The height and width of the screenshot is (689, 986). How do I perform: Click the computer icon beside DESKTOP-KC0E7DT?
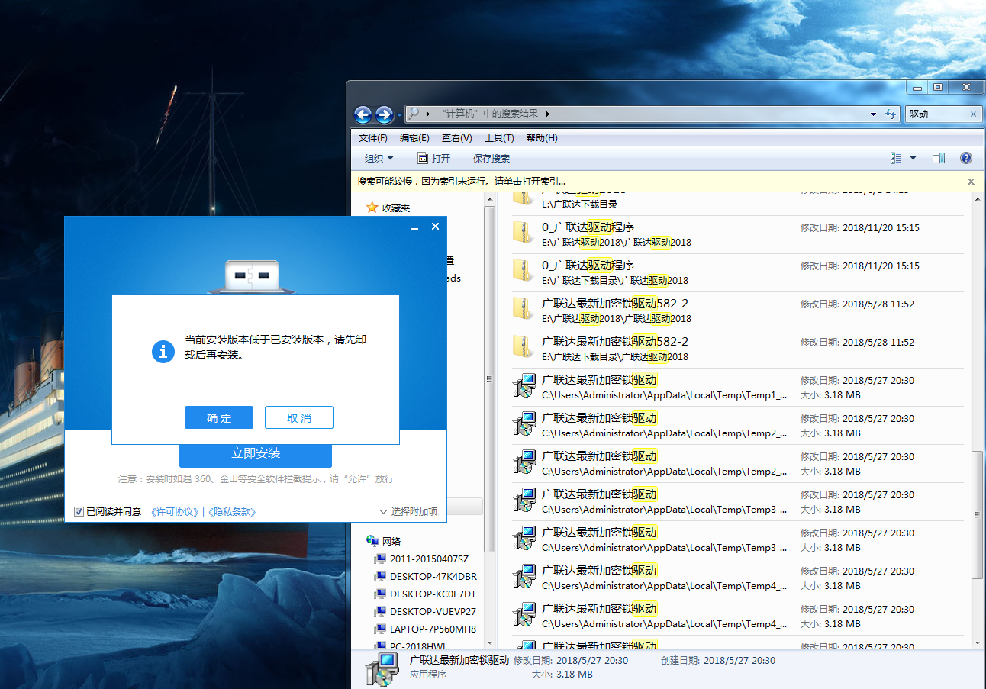tap(380, 594)
